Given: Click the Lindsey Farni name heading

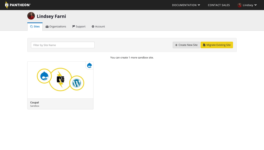Looking at the screenshot, I should pos(51,16).
